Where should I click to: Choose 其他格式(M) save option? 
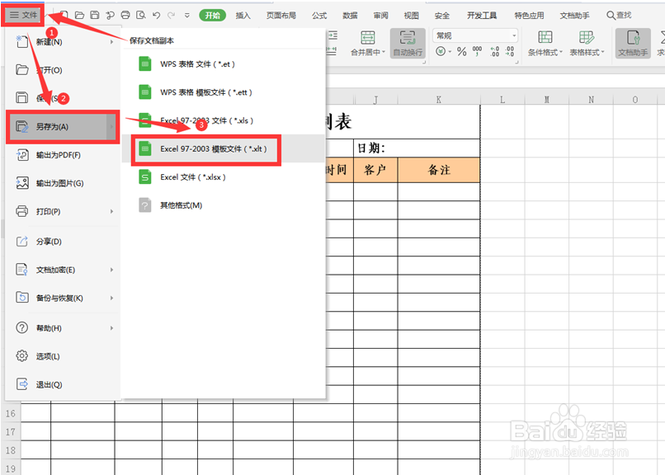tap(224, 205)
